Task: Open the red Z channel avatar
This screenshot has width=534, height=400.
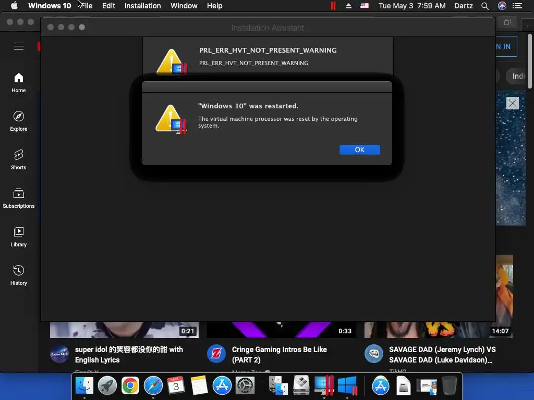Action: tap(216, 354)
